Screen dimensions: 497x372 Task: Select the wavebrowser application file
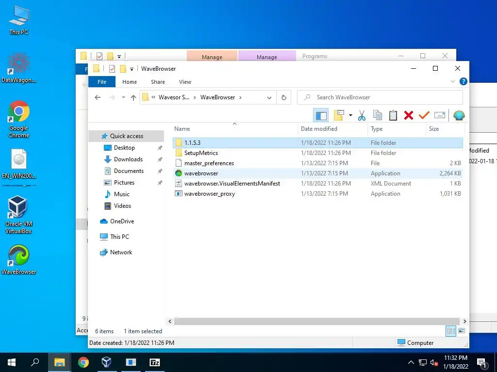coord(318,173)
